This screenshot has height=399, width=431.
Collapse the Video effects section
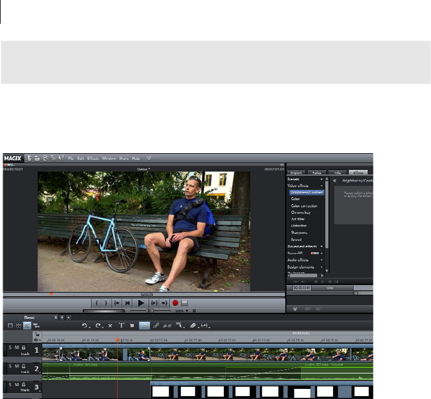click(x=321, y=186)
